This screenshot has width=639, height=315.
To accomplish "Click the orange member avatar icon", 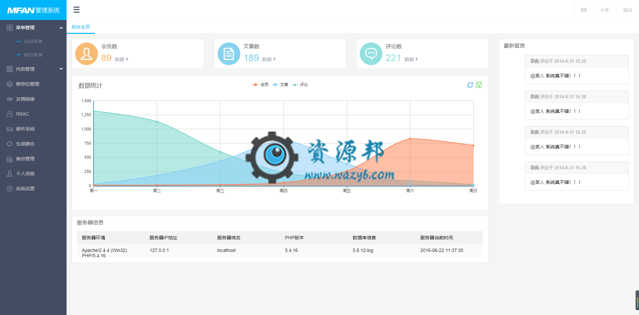I will pyautogui.click(x=87, y=54).
